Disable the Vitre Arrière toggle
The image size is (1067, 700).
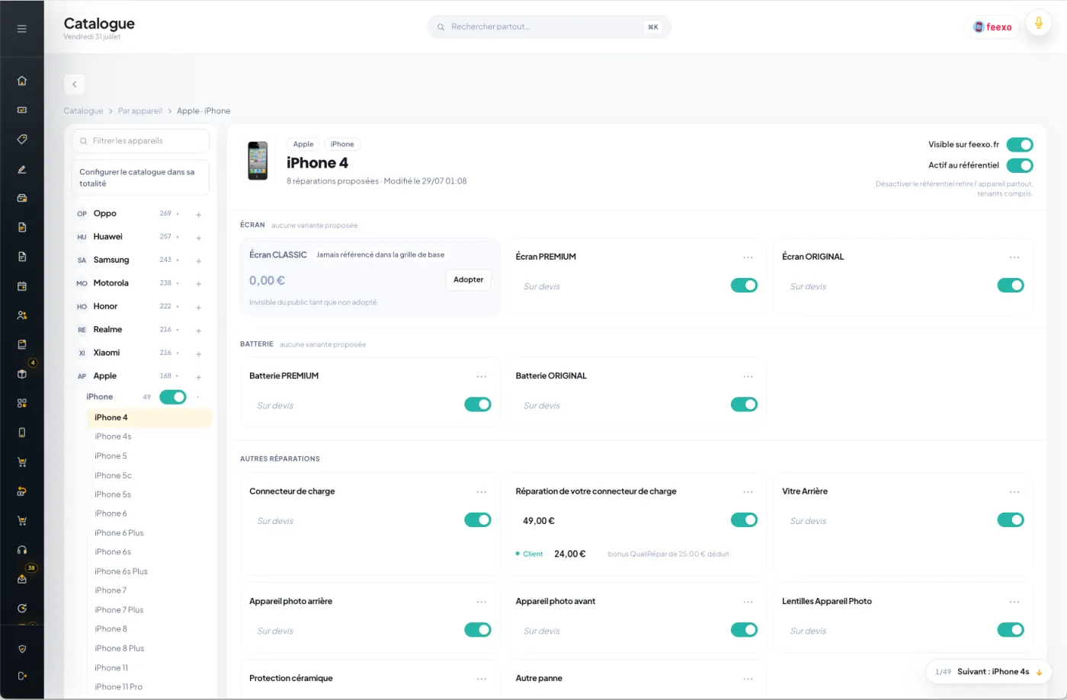(x=1011, y=520)
